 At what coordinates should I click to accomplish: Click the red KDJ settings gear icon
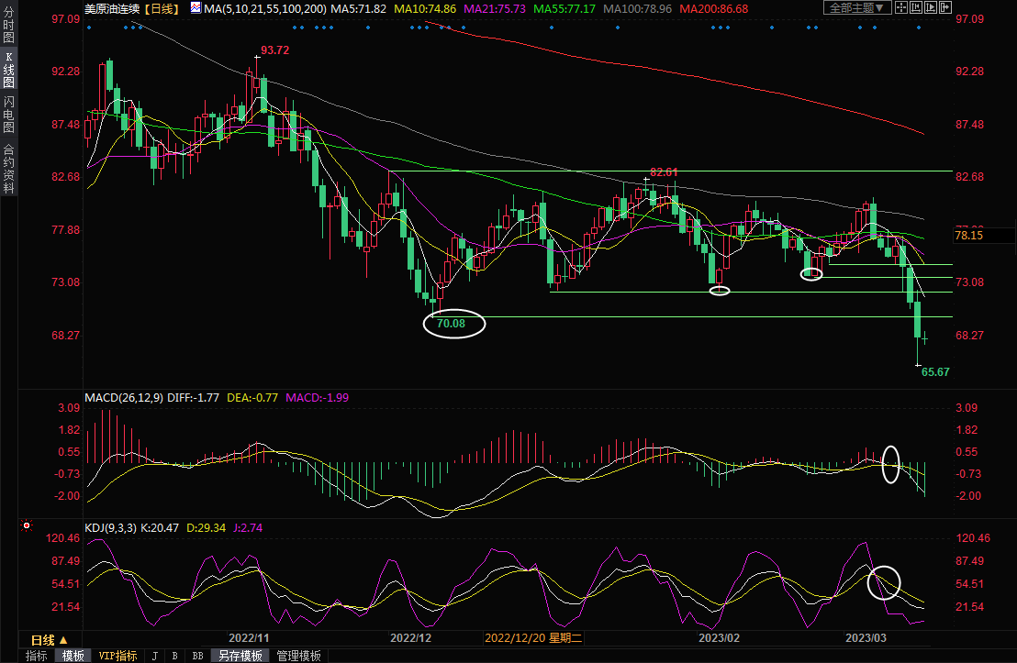pos(27,526)
